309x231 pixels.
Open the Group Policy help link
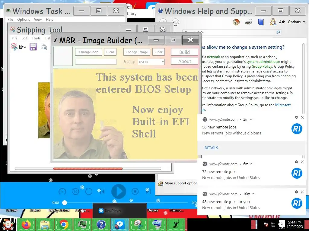coord(262,66)
